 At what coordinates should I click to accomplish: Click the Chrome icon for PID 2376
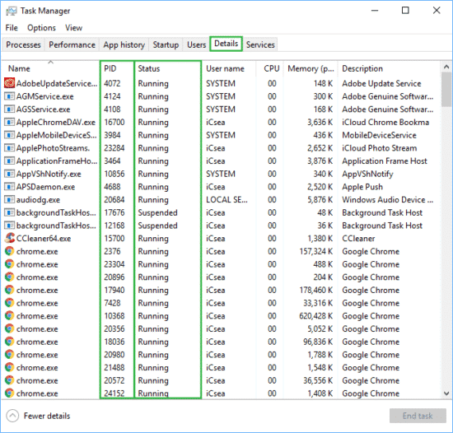tap(10, 251)
